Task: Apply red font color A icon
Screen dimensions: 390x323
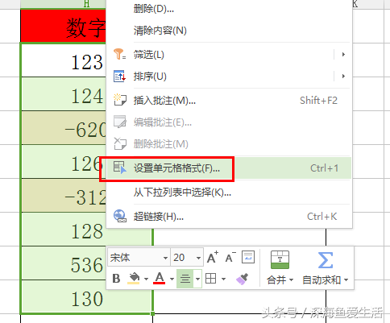Action: tap(160, 279)
